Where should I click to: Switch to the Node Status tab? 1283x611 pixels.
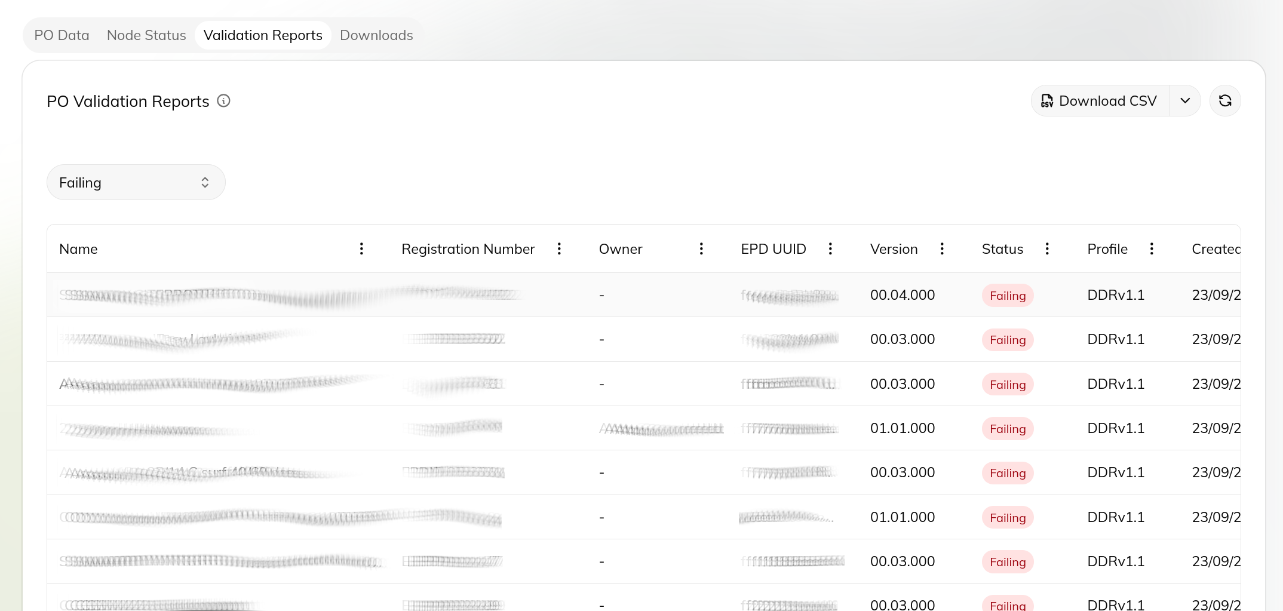(146, 35)
